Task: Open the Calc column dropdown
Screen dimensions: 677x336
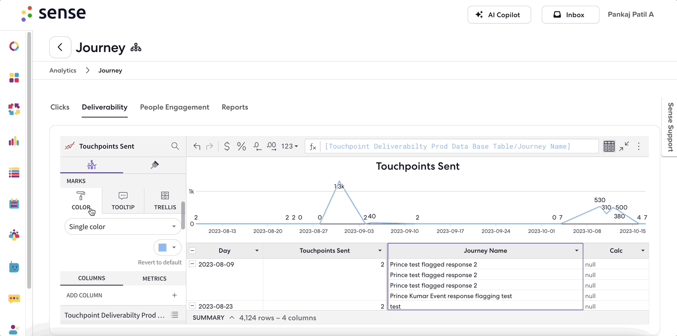Action: [x=643, y=251]
